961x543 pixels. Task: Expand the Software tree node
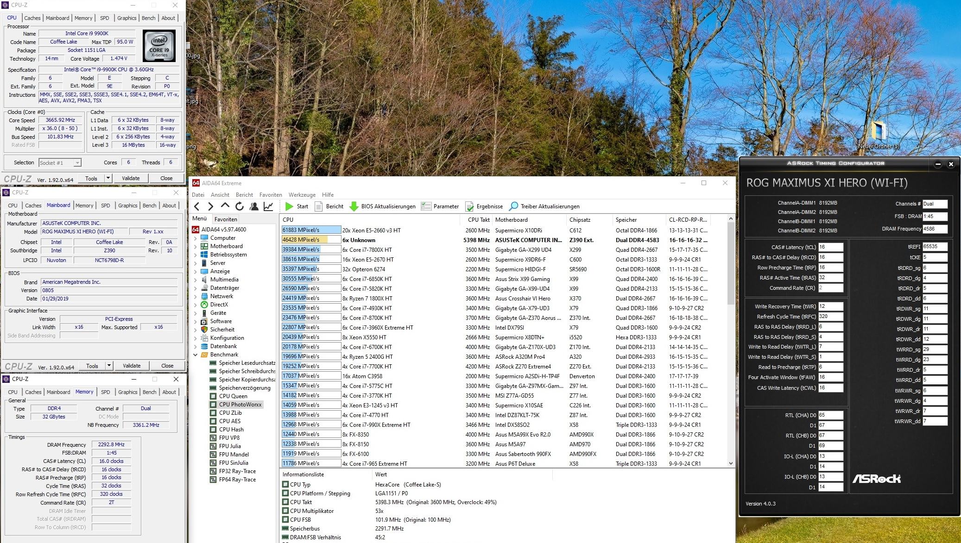coord(196,321)
